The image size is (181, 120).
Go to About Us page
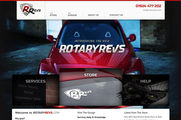93,15
